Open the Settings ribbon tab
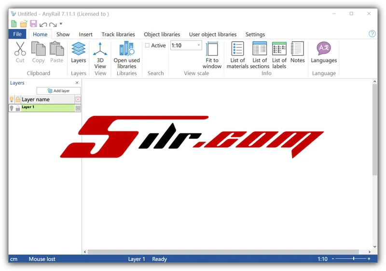The width and height of the screenshot is (386, 271). coord(255,34)
